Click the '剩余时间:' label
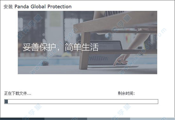 point(126,93)
